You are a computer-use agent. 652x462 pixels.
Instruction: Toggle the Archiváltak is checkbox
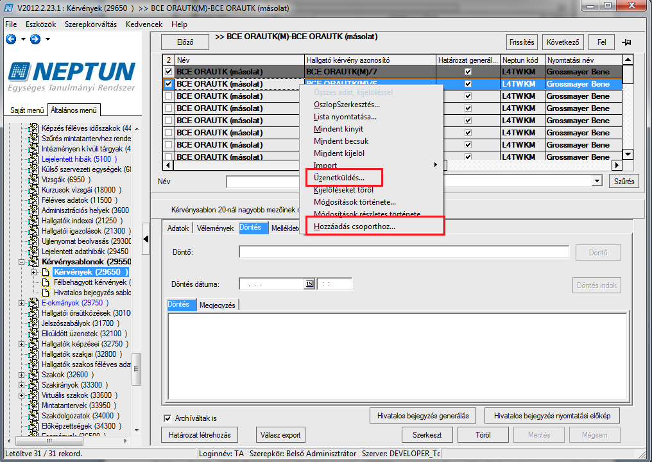(167, 418)
